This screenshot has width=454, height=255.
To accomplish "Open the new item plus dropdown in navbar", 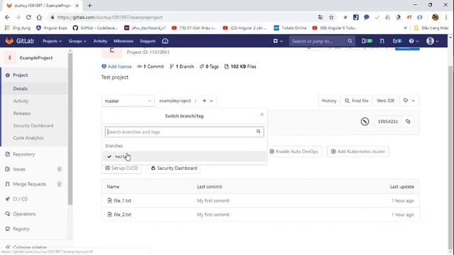I will 278,41.
